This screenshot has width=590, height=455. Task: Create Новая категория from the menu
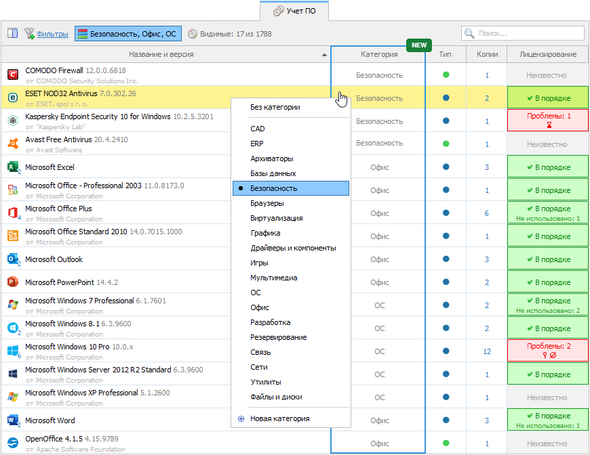(x=279, y=418)
